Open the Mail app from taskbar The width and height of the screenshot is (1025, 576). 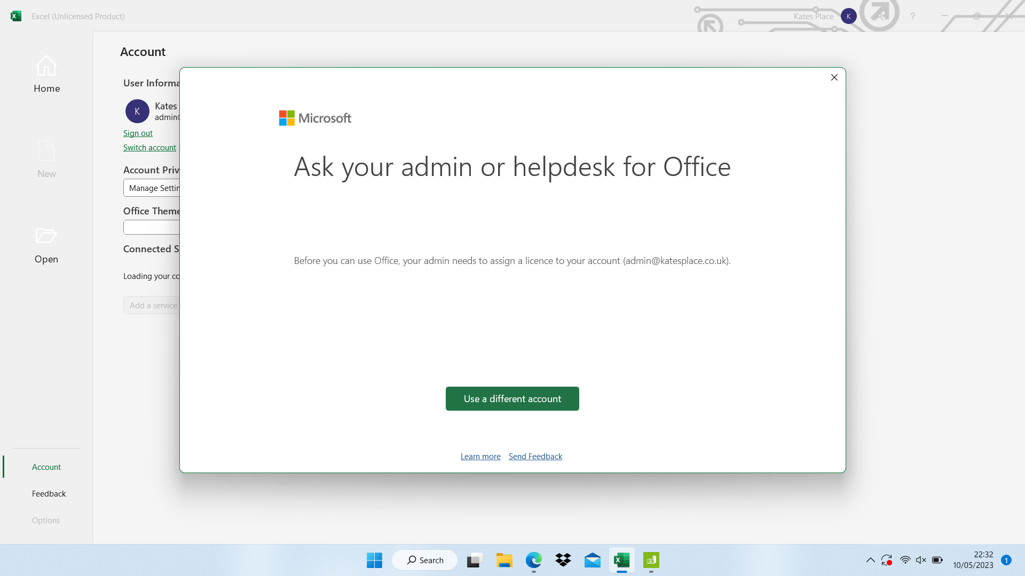pos(592,560)
